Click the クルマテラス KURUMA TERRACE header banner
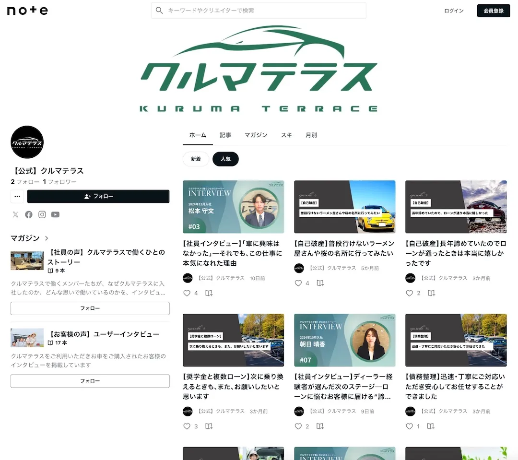 coord(259,69)
